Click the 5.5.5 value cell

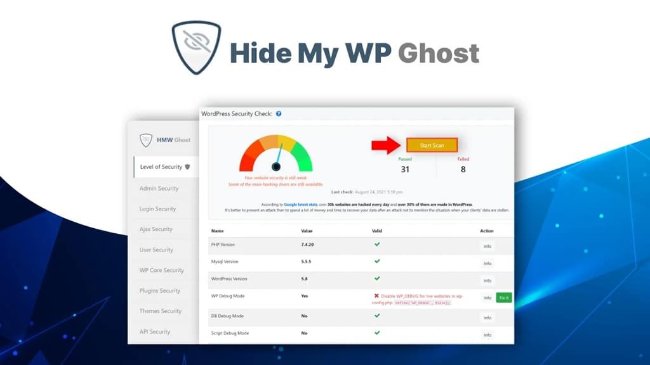[306, 262]
